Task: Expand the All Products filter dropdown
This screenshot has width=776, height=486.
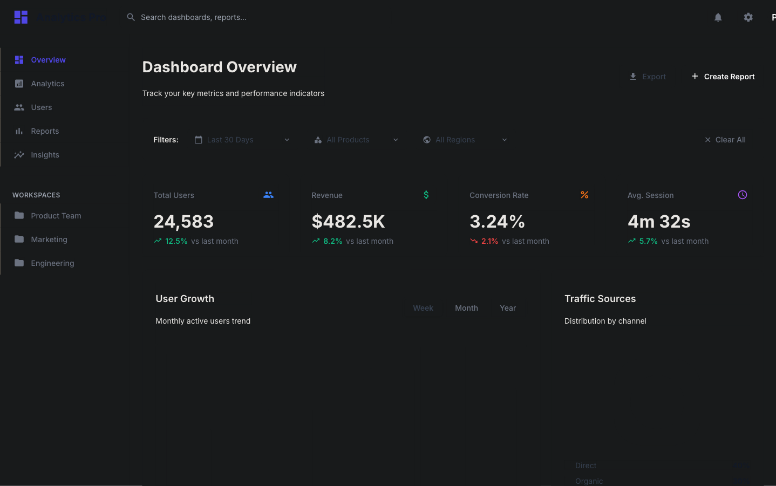Action: (x=356, y=140)
